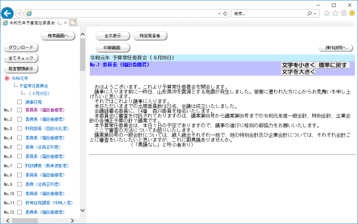Image resolution: width=358 pixels, height=224 pixels.
Task: Click the 特定発言者 button
Action: coord(150,36)
